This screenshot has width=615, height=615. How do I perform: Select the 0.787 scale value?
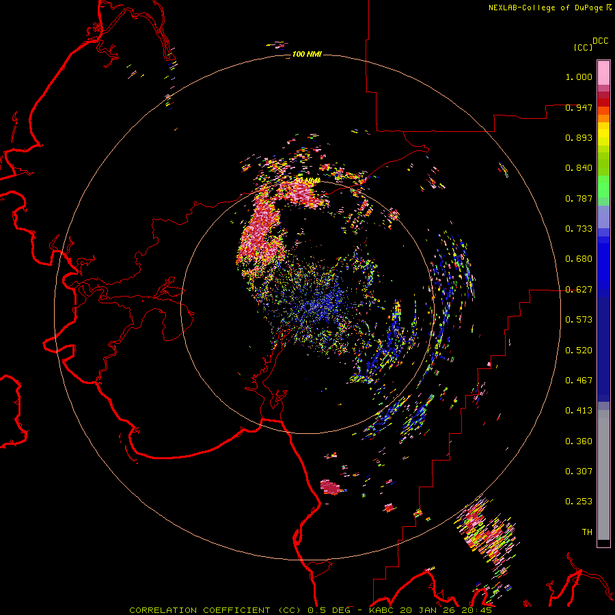click(579, 198)
